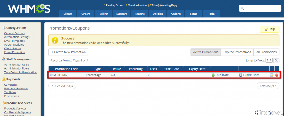Switch to All Promotions tab
Viewport: 284px width, 116px height.
click(267, 52)
